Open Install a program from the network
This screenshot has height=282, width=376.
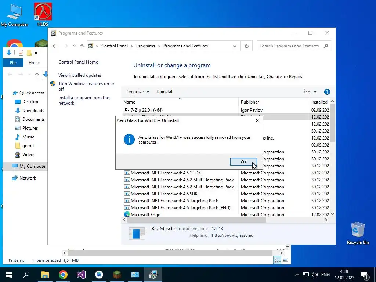pyautogui.click(x=84, y=100)
